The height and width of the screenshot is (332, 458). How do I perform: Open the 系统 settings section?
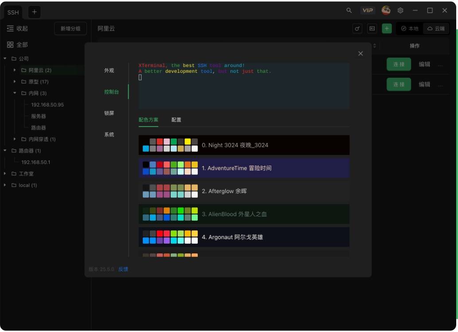click(x=109, y=134)
